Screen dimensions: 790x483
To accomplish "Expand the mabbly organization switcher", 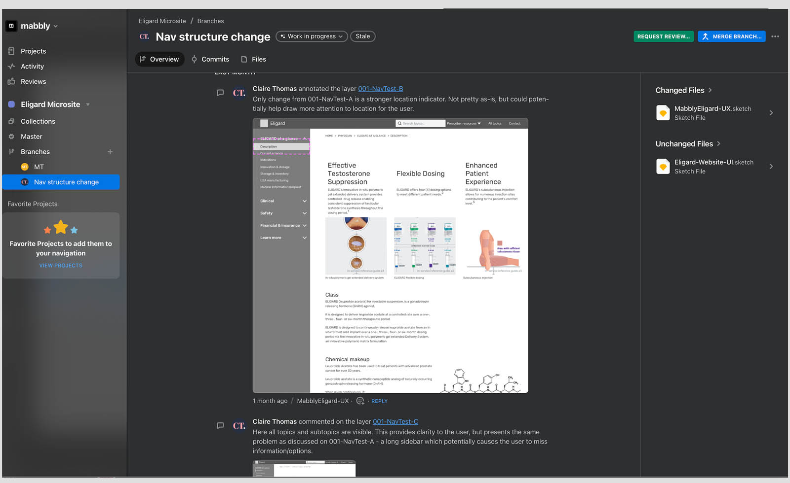I will (x=55, y=26).
